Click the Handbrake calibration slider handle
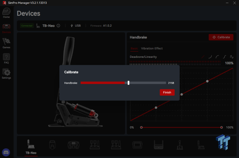Screen dimensions: 239x158 tap(128, 83)
